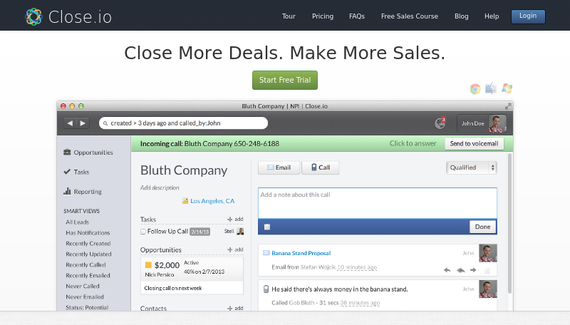Viewport: 570px width, 325px height.
Task: Select Recently Called smart view
Action: (x=85, y=264)
